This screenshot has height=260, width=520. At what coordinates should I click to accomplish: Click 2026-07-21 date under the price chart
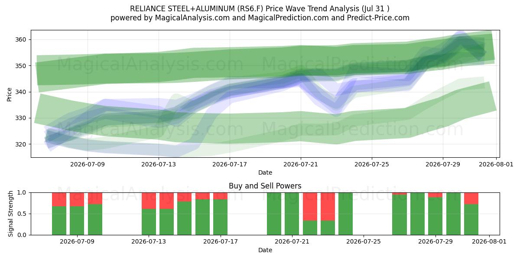tap(301, 164)
